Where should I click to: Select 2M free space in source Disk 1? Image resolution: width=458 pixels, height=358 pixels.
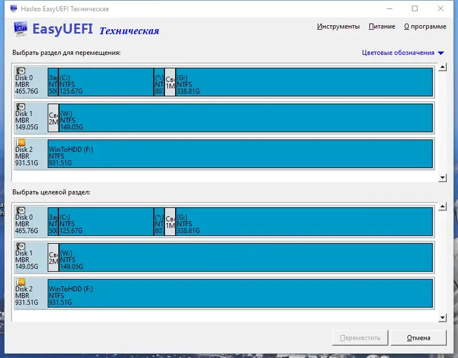[x=53, y=118]
